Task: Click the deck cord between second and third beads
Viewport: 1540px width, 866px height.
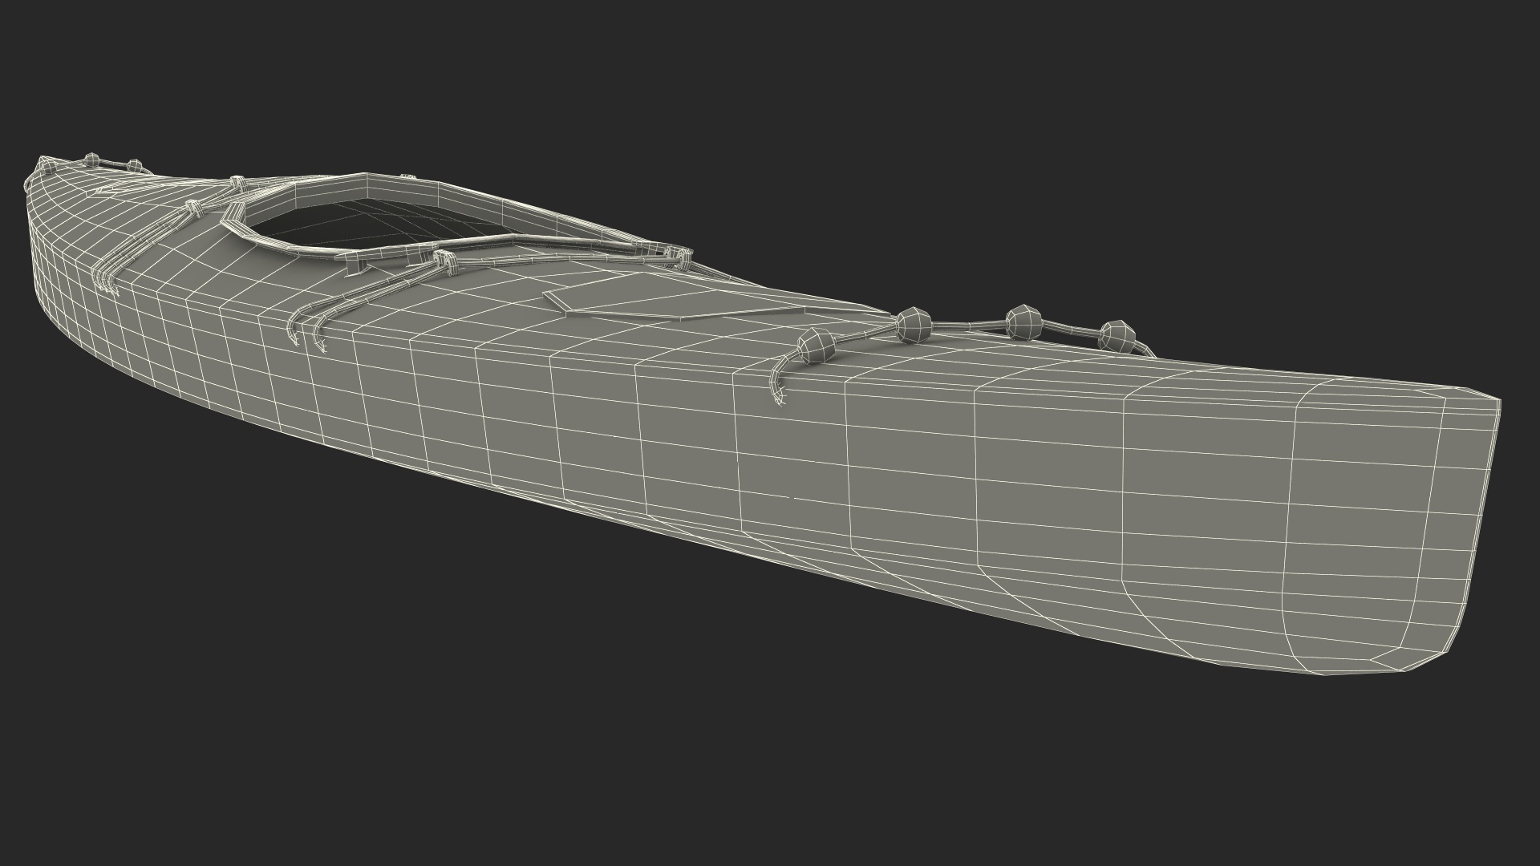Action: coord(967,325)
